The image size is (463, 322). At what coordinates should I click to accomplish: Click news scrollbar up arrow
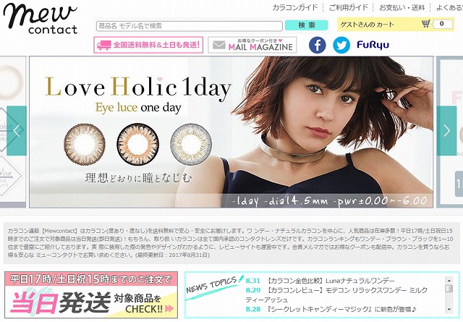[449, 280]
